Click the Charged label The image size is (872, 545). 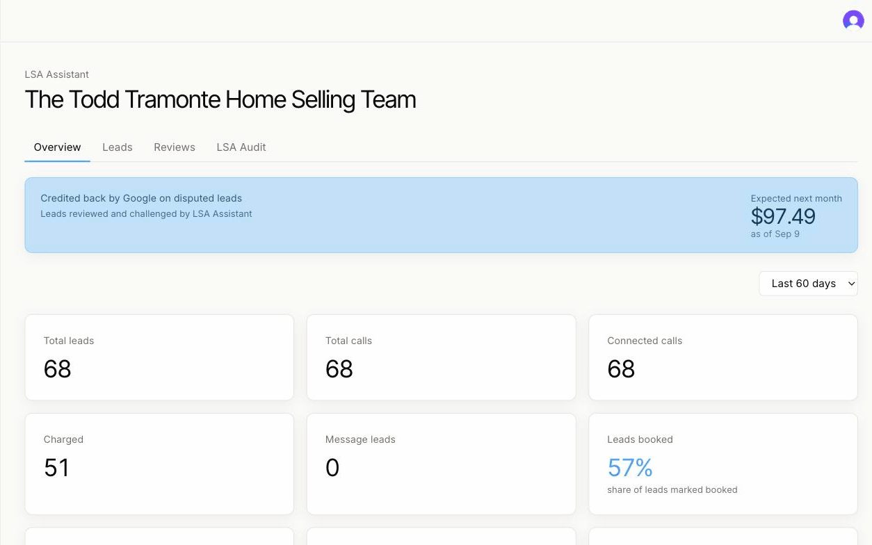63,439
